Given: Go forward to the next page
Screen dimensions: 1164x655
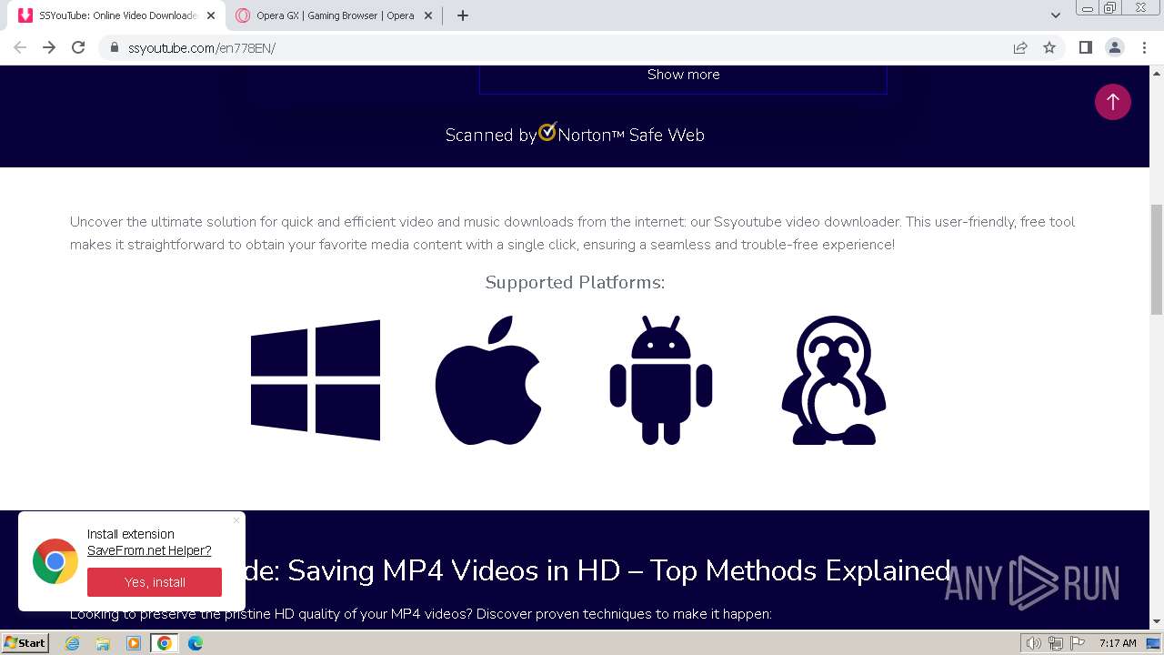Looking at the screenshot, I should click(49, 47).
